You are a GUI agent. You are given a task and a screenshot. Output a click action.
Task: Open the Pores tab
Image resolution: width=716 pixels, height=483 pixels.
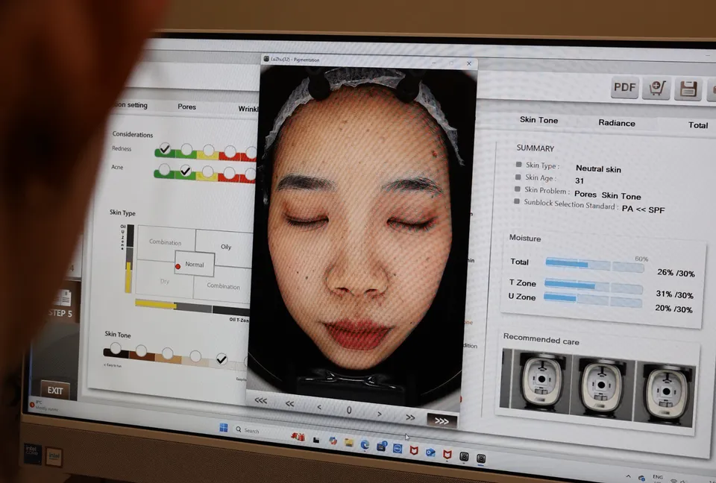186,107
